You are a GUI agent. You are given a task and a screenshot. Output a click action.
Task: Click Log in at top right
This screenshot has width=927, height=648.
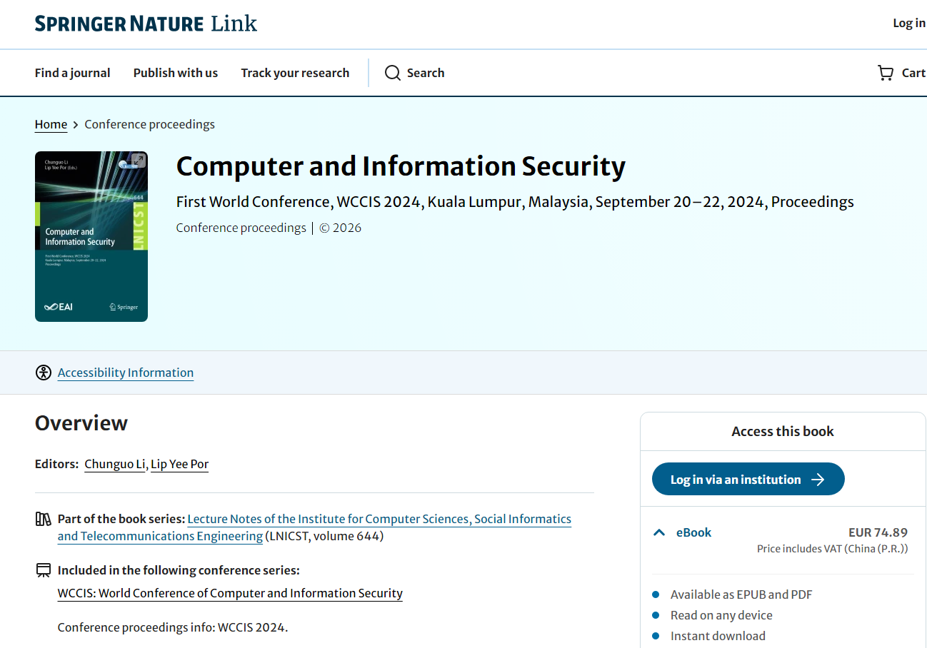point(909,24)
